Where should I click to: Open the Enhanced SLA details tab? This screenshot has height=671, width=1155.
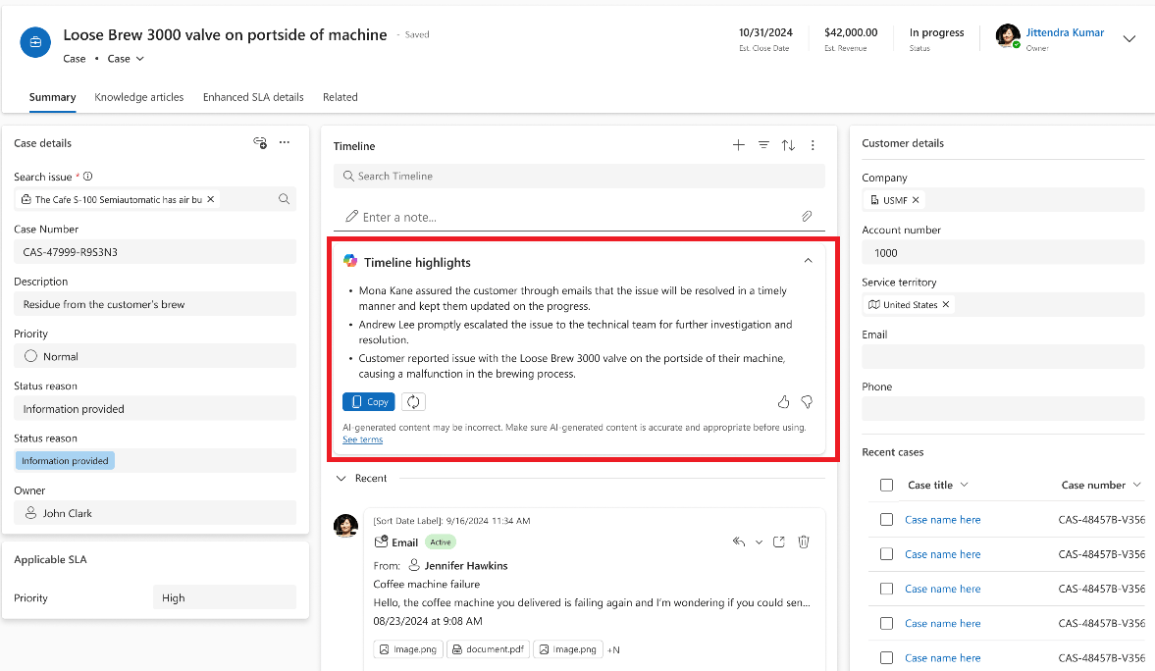(253, 97)
